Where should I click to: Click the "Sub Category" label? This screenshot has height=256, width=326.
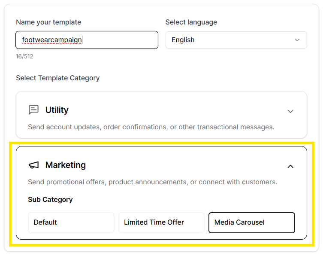(50, 200)
